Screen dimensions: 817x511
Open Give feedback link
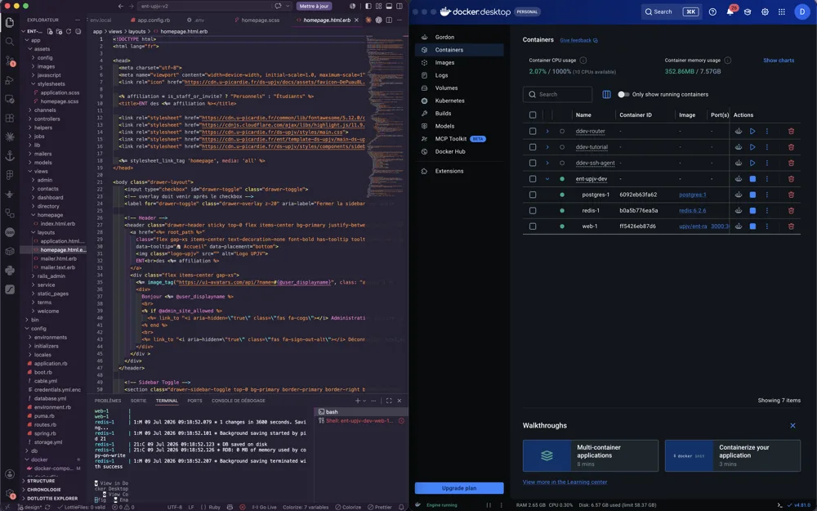(578, 40)
